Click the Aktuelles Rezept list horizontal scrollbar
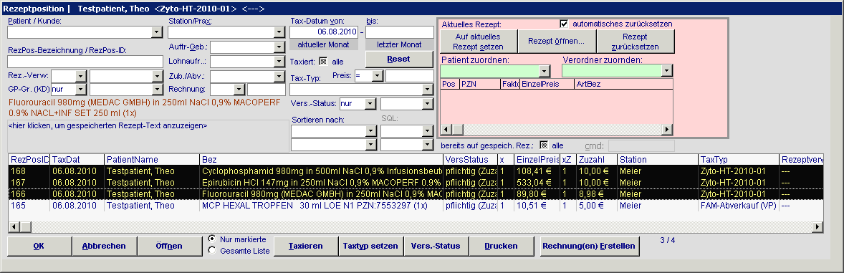 [557, 130]
